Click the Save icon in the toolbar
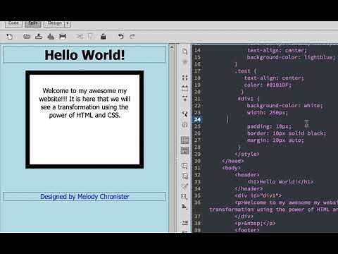 [x=39, y=37]
